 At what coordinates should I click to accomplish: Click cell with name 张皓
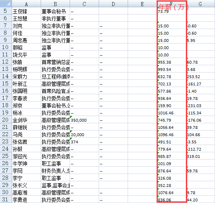coord(26,62)
